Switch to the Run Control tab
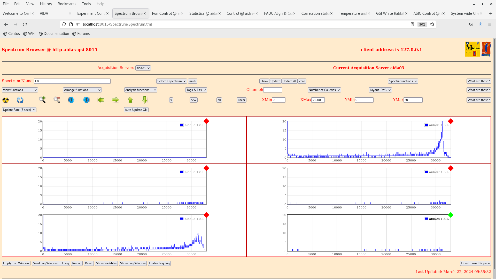This screenshot has height=279, width=496. pyautogui.click(x=165, y=13)
